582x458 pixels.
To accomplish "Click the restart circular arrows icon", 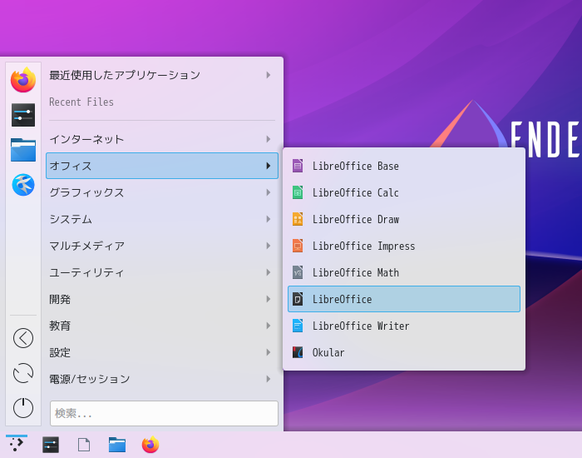I will (23, 373).
